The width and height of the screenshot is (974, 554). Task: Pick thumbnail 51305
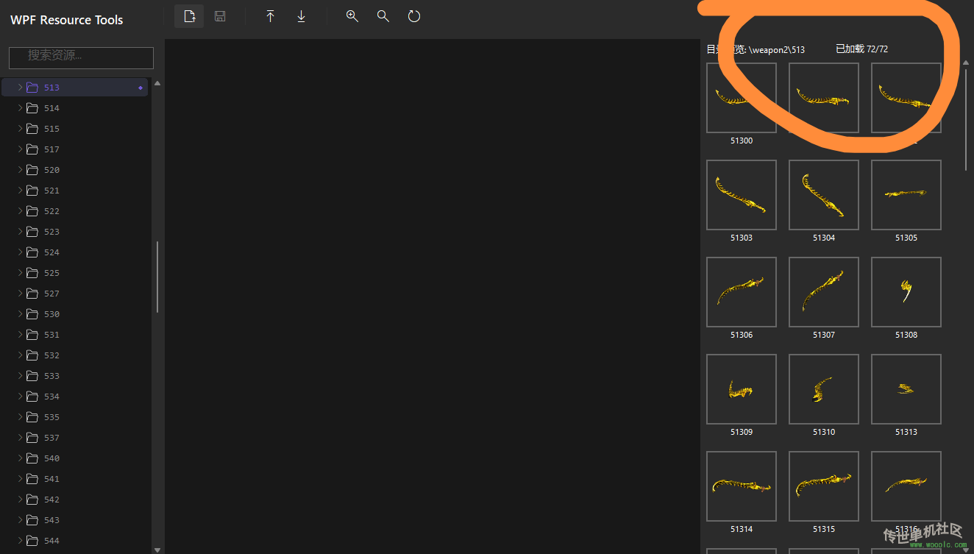906,195
